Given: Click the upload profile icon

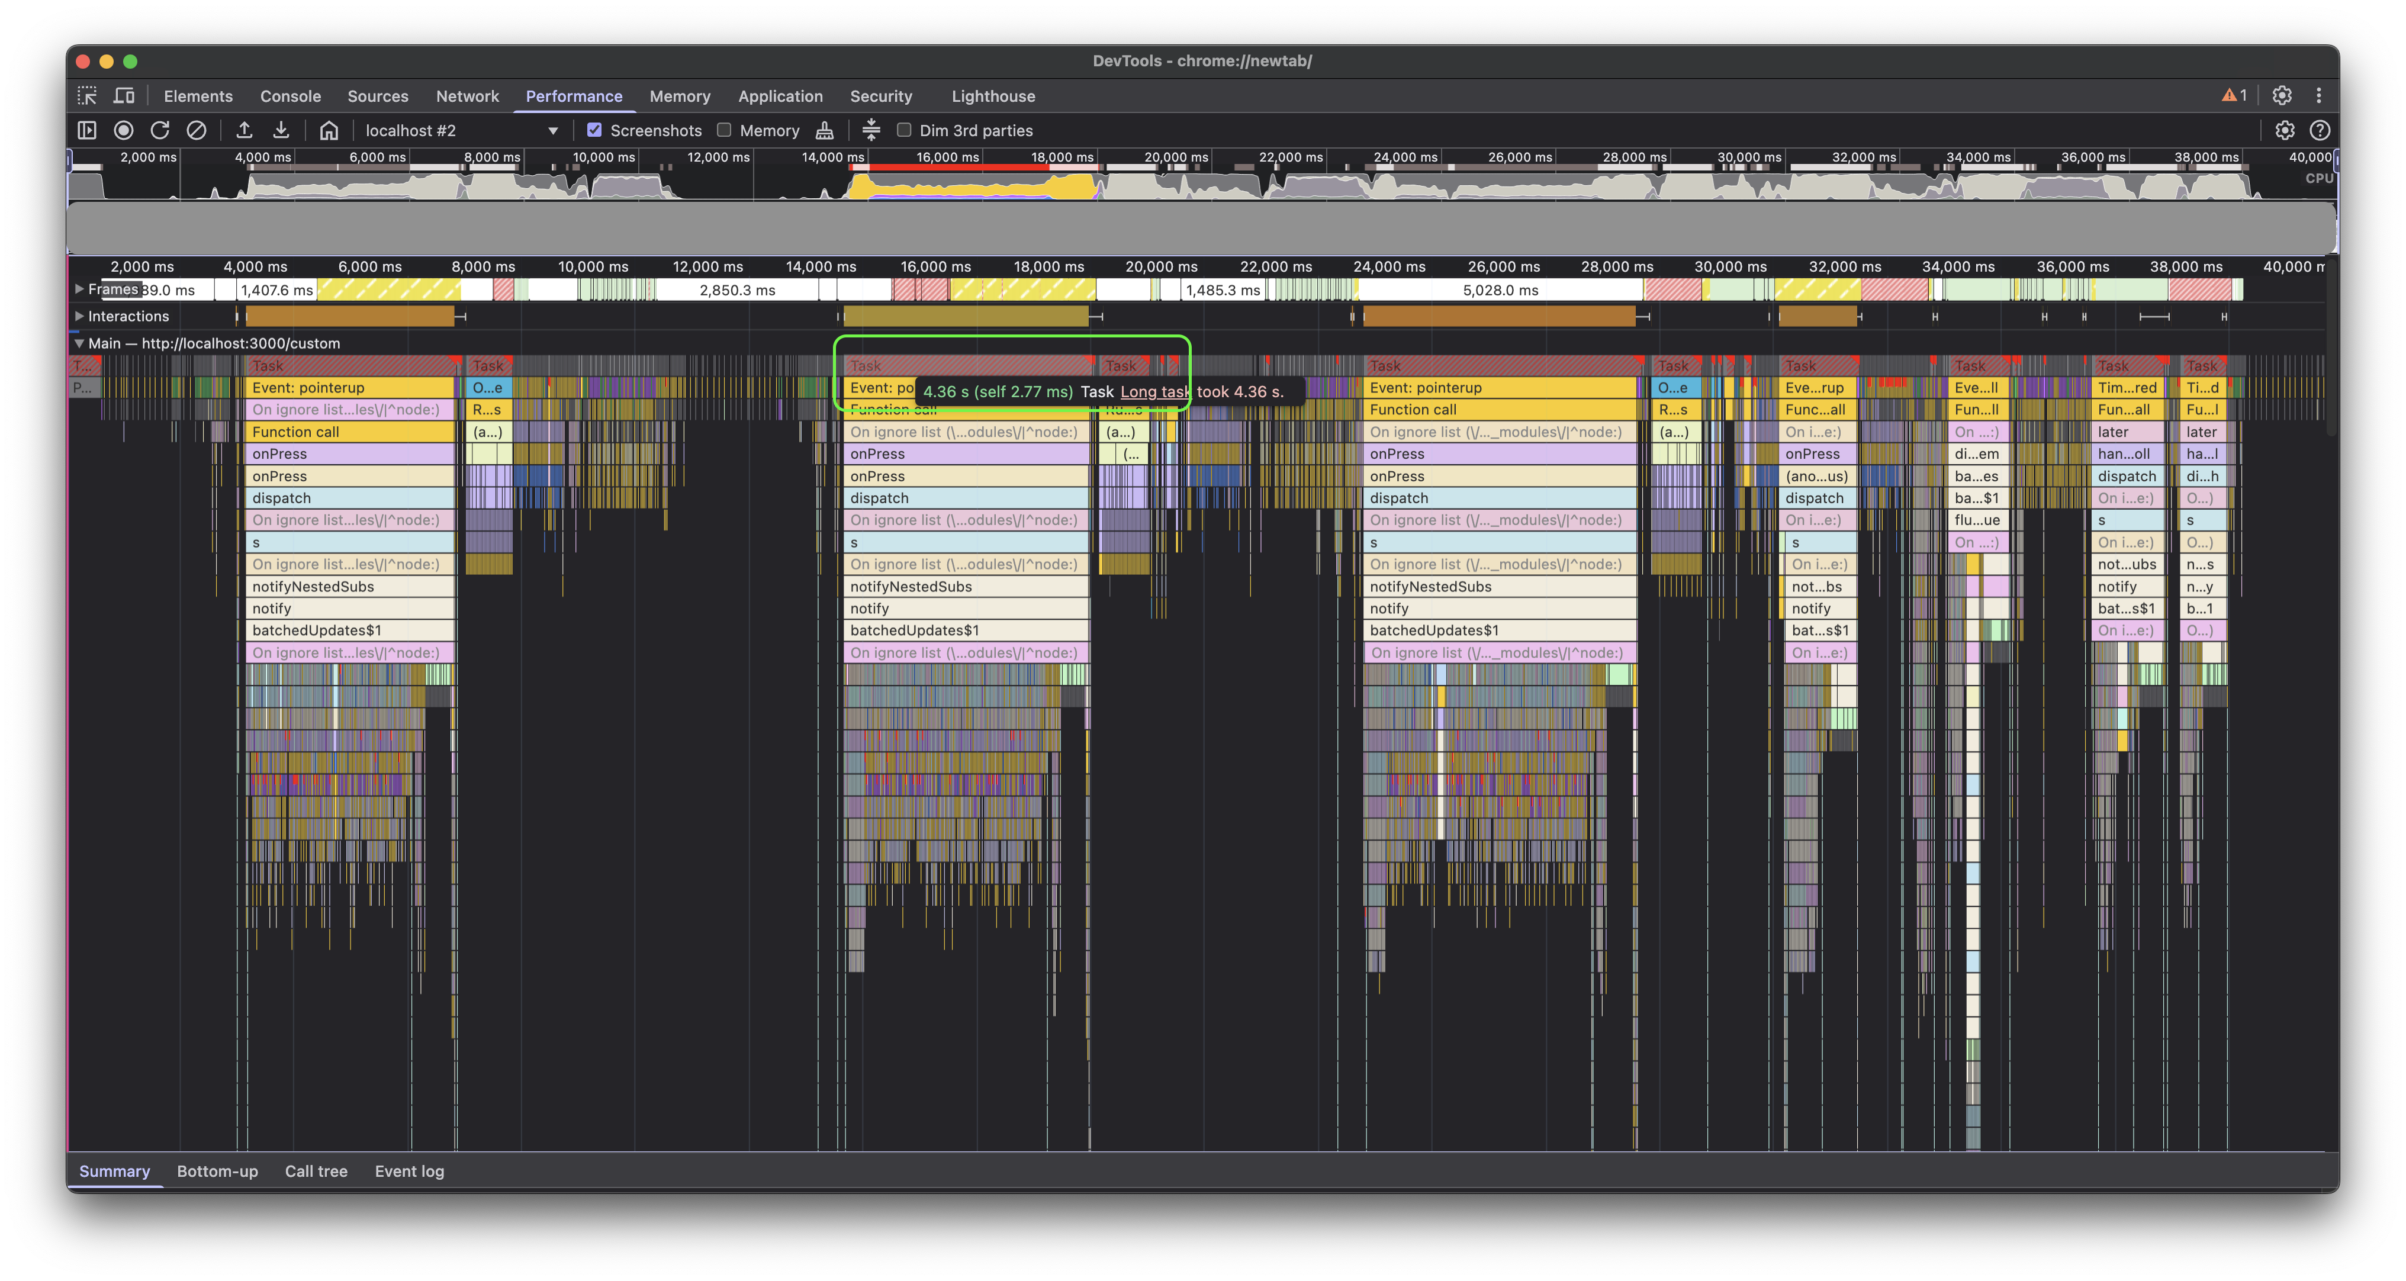Looking at the screenshot, I should [x=244, y=131].
